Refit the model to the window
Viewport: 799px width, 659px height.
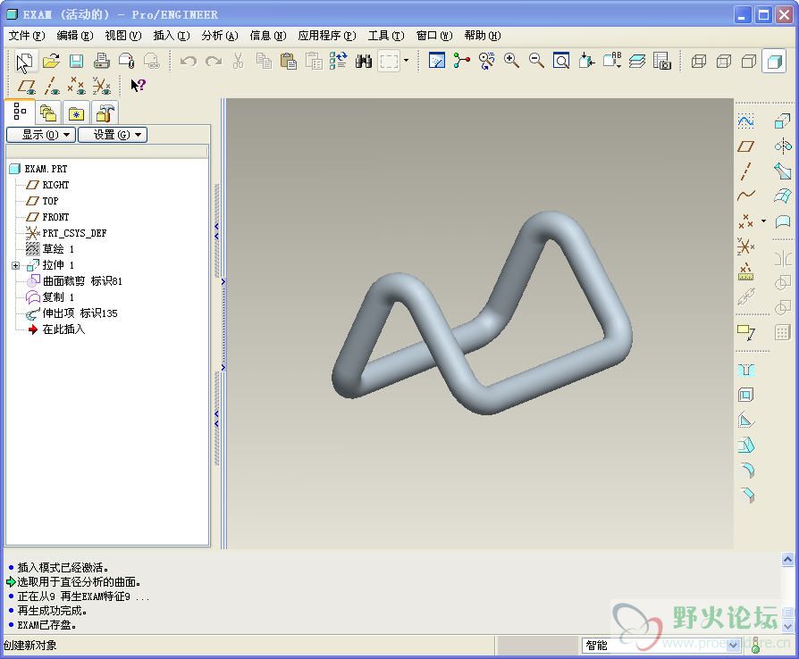click(561, 61)
